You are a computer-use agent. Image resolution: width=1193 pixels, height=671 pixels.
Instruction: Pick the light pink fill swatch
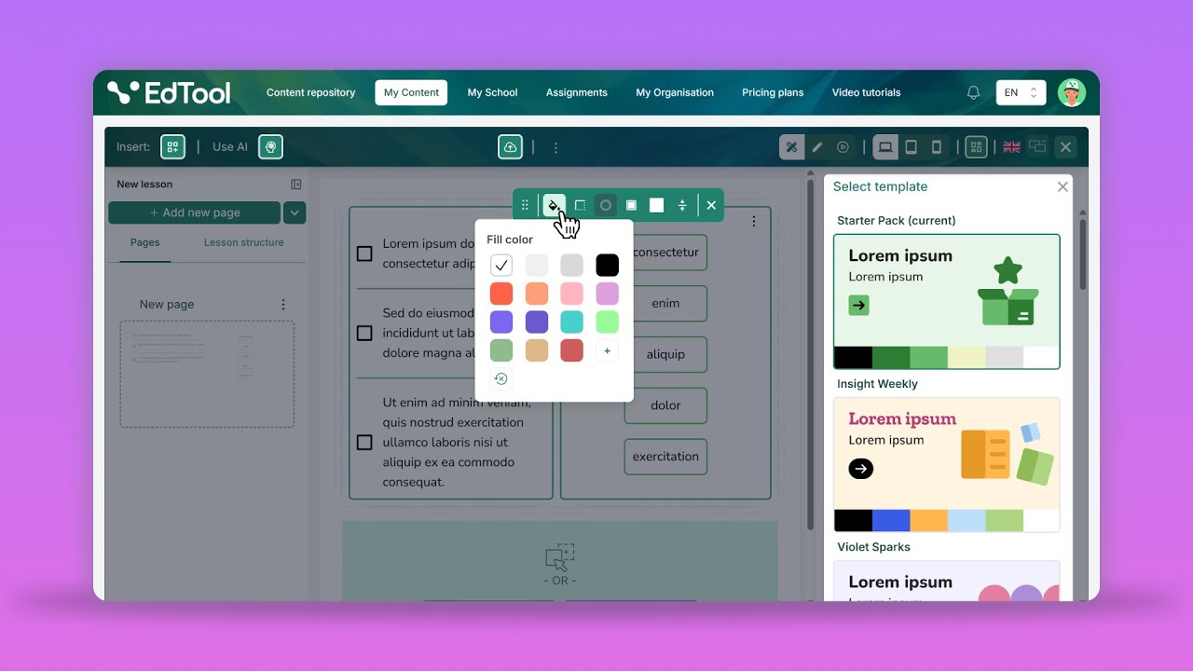click(572, 294)
